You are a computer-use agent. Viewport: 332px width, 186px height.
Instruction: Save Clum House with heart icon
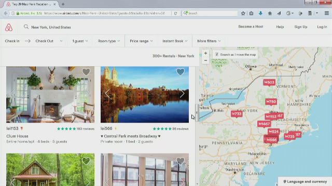86,72
